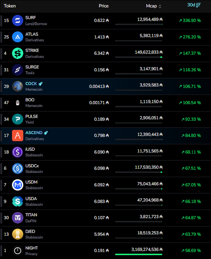Open the COCK token link
Viewport: 211px width, 259px height.
point(31,83)
